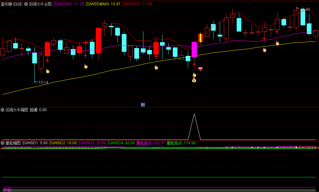Click the 财 info marker on the chart
319x192 pixels.
pyautogui.click(x=143, y=105)
